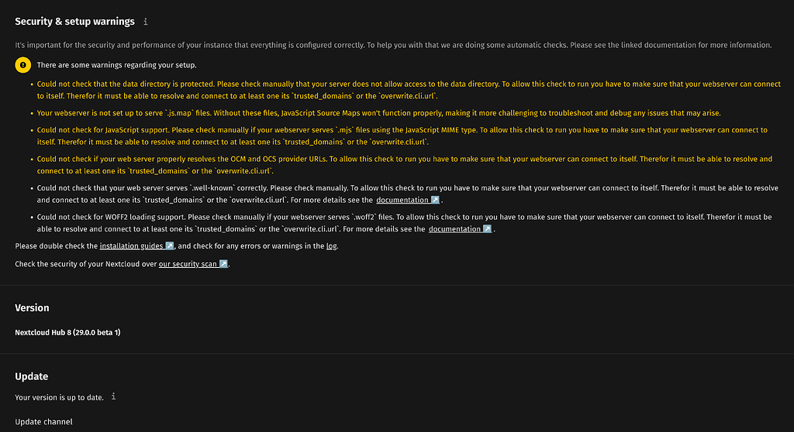Open the installation guides link
Screen dimensions: 794x432
(x=131, y=246)
